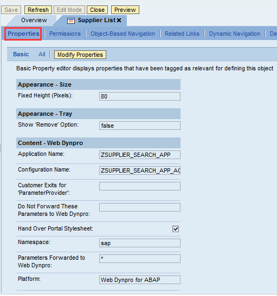The image size is (277, 296).
Task: Open Object-Based Navigation section
Action: tap(123, 34)
